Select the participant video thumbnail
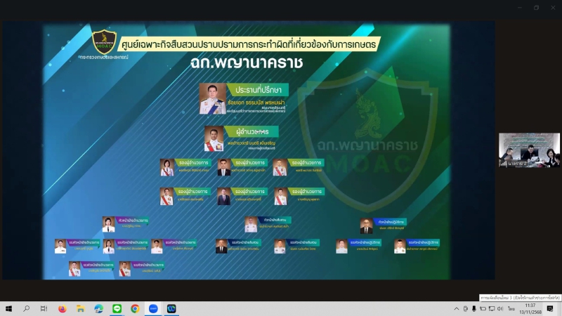The height and width of the screenshot is (316, 562). tap(529, 150)
